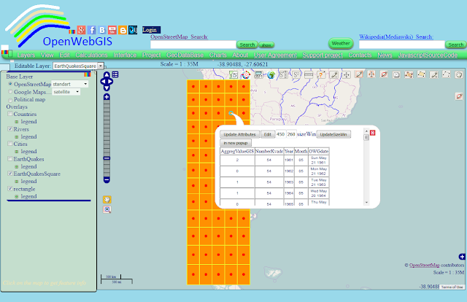Select the measure area S² tool
The image size is (467, 302).
296,74
